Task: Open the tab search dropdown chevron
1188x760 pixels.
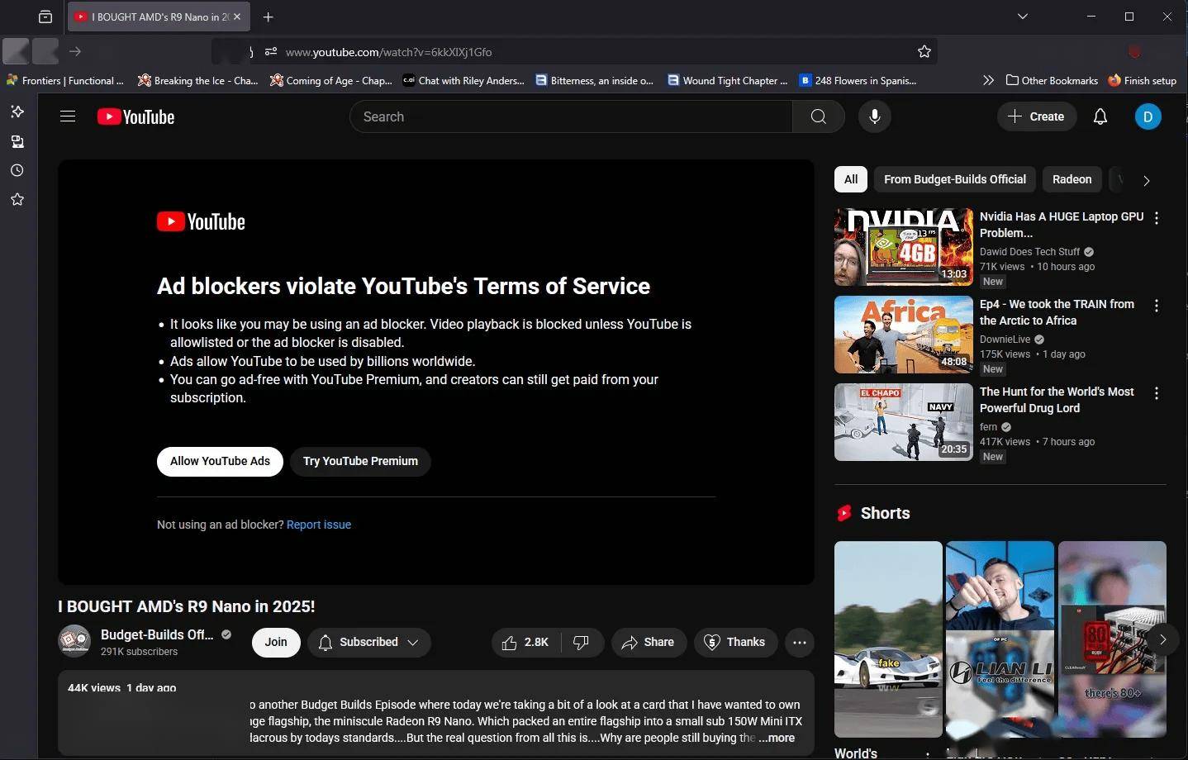Action: tap(1023, 17)
